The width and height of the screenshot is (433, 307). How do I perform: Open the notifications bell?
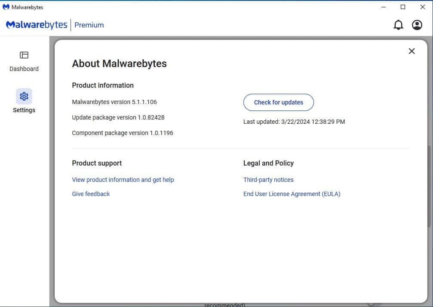coord(398,25)
